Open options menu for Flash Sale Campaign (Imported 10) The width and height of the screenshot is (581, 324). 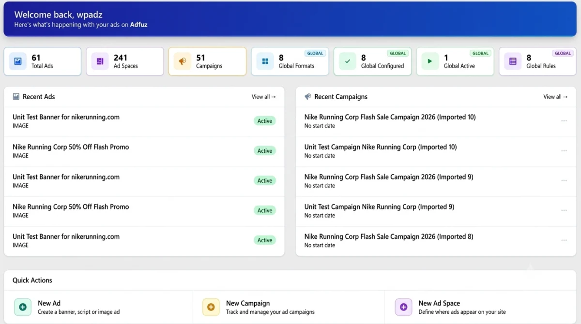tap(564, 121)
